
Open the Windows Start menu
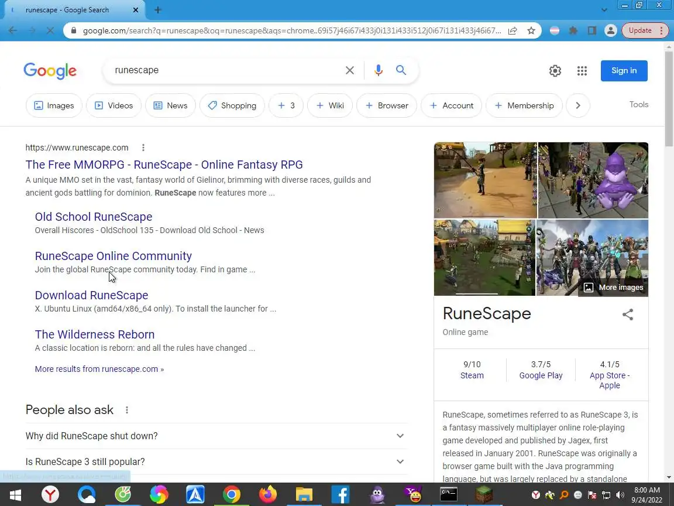pyautogui.click(x=15, y=495)
